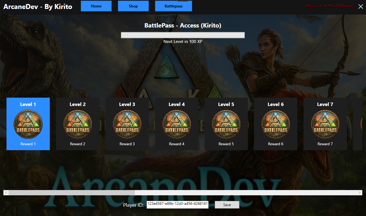Click the Level 2 Battlepass badge icon
Screen dimensions: 366x216
pos(78,125)
